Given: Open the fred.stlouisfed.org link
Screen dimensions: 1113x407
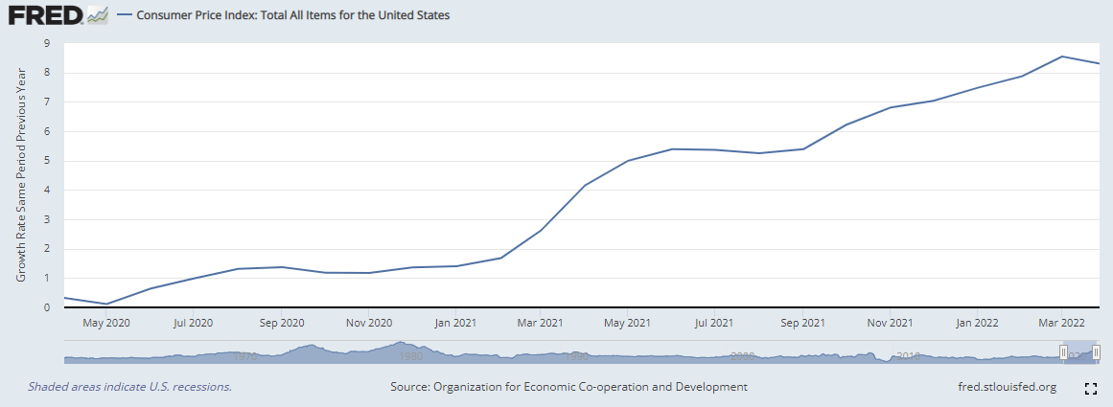Looking at the screenshot, I should pos(1008,387).
